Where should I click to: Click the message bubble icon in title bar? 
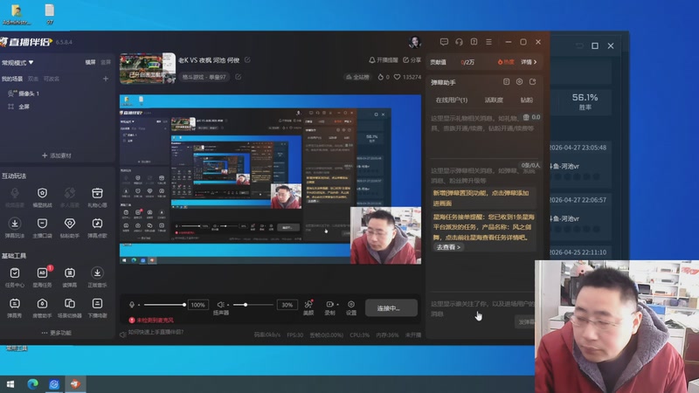[x=444, y=42]
